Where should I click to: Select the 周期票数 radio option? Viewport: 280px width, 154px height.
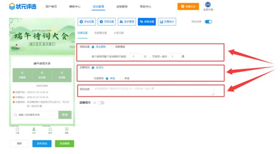coord(112,47)
